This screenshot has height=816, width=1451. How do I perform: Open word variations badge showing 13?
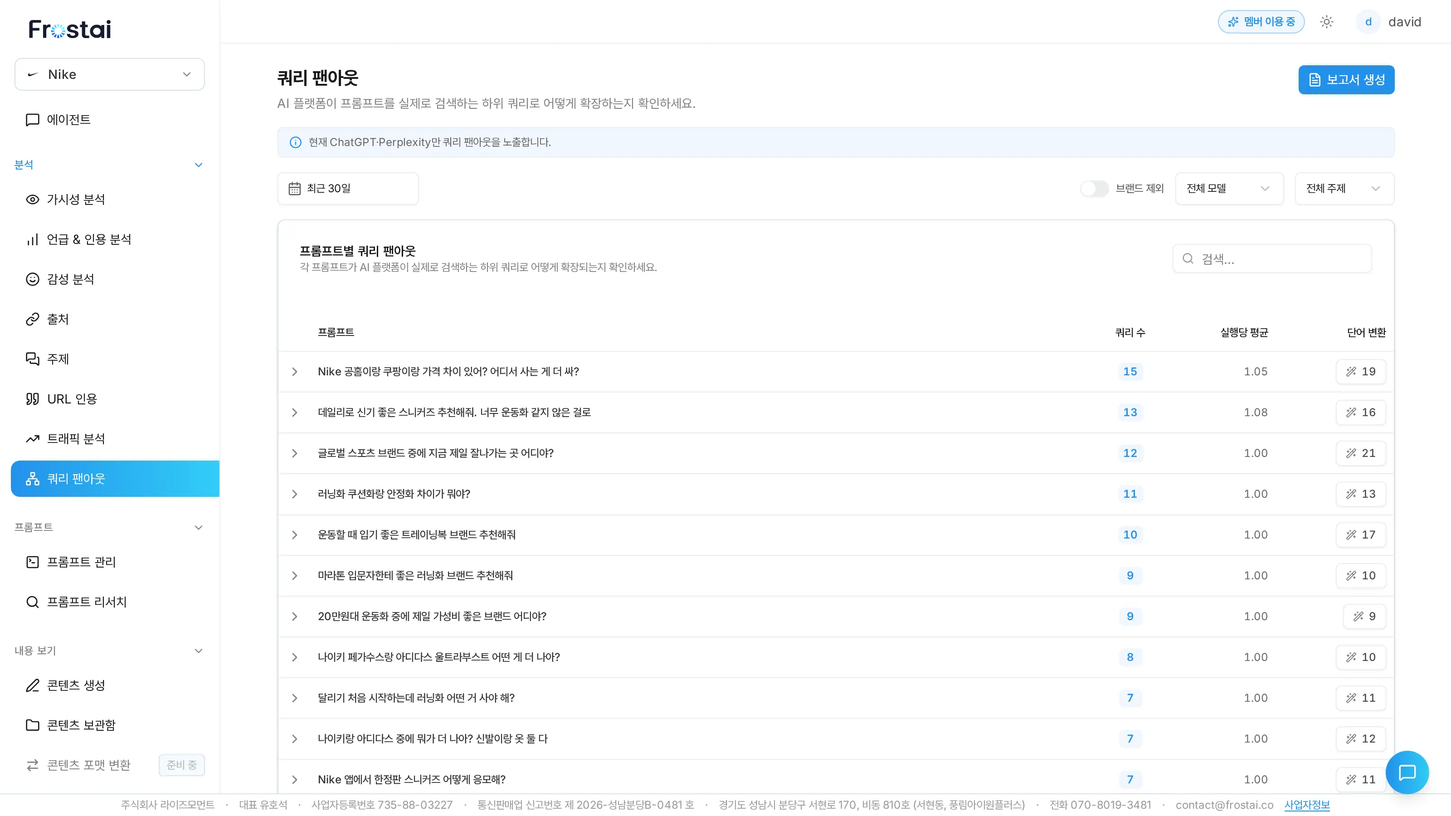[1360, 494]
